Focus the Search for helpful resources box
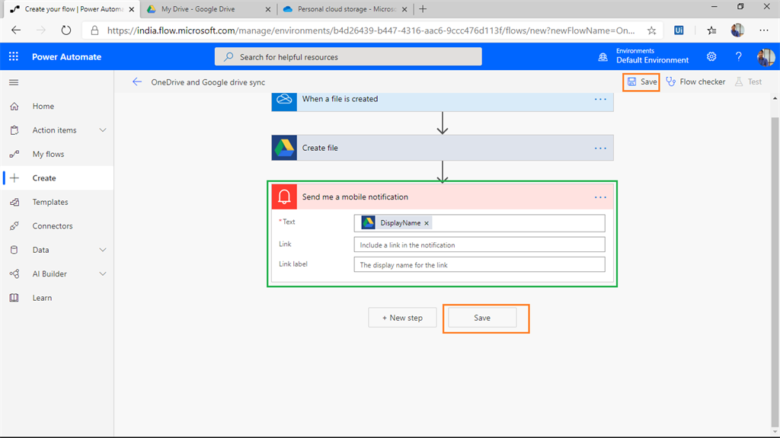Image resolution: width=780 pixels, height=438 pixels. click(x=348, y=56)
